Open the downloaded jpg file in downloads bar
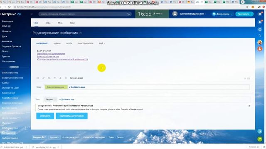Image resolution: width=266 pixels, height=149 pixels. click(x=46, y=147)
